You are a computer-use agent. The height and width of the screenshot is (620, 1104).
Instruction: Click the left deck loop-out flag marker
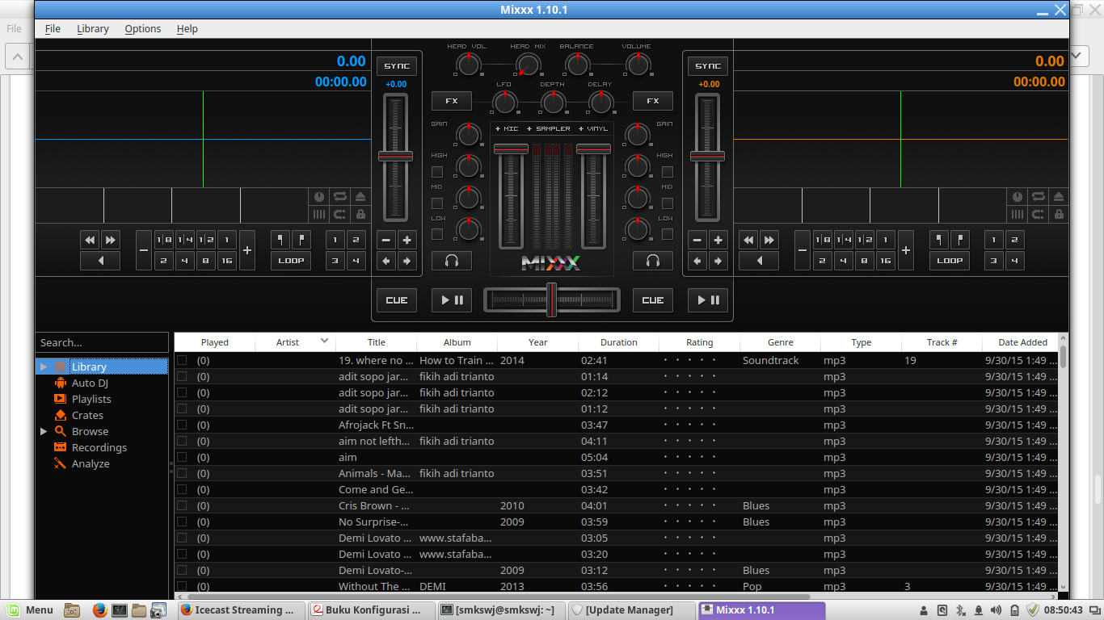(x=301, y=240)
